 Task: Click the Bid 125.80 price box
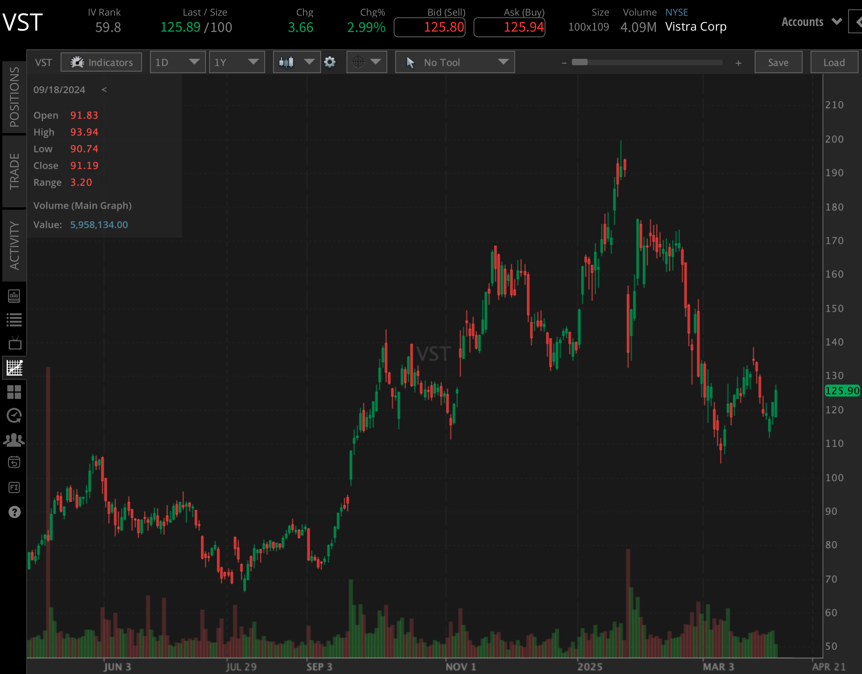pos(429,27)
